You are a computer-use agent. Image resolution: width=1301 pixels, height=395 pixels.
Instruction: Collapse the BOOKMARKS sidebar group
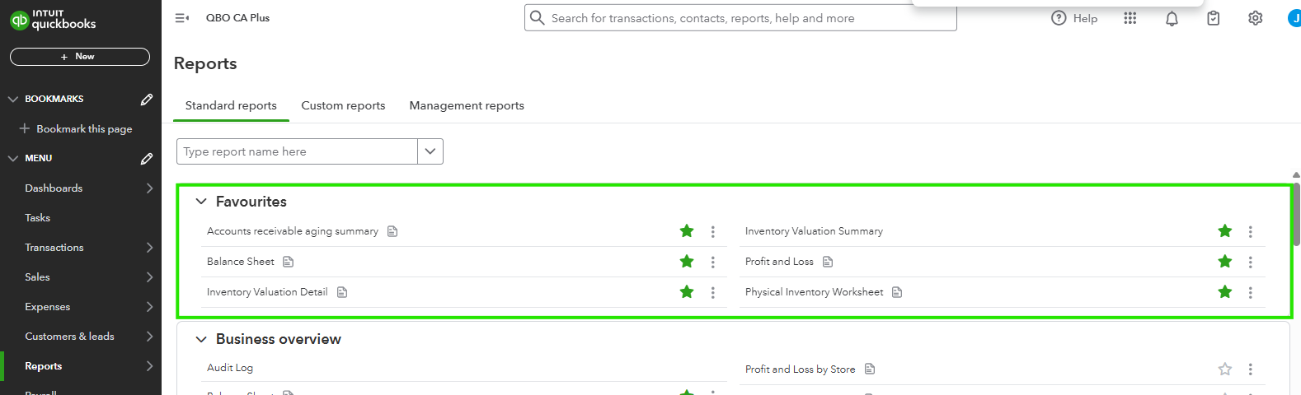coord(13,99)
